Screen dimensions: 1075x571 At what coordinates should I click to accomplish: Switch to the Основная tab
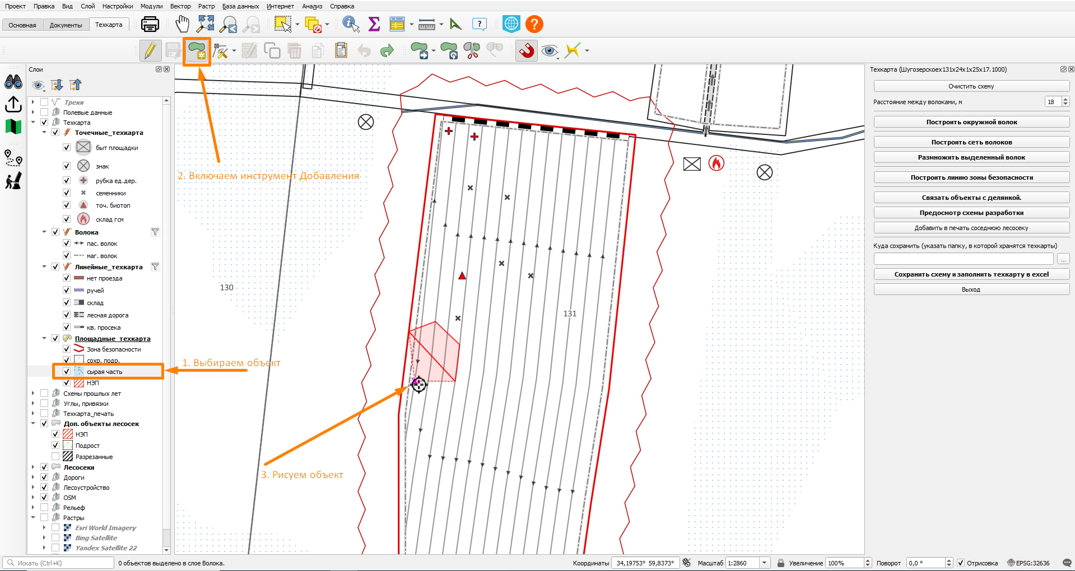click(x=22, y=25)
